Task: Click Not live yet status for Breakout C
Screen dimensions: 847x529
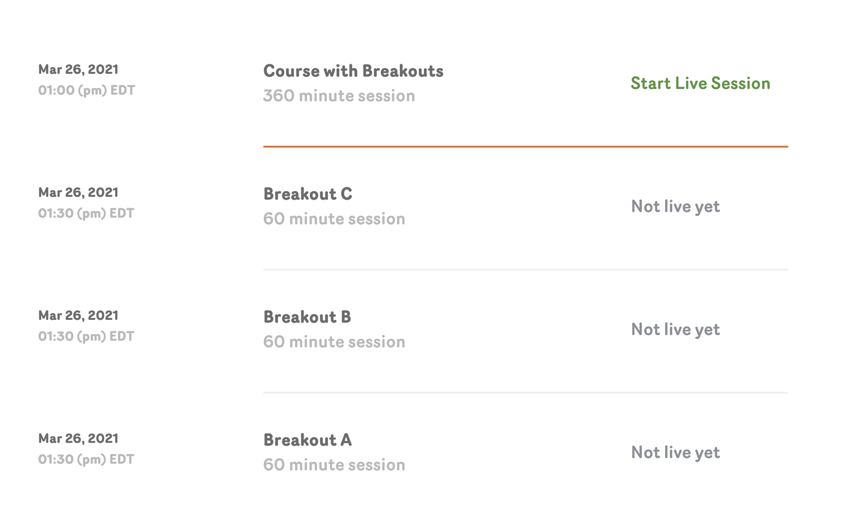Action: (675, 206)
